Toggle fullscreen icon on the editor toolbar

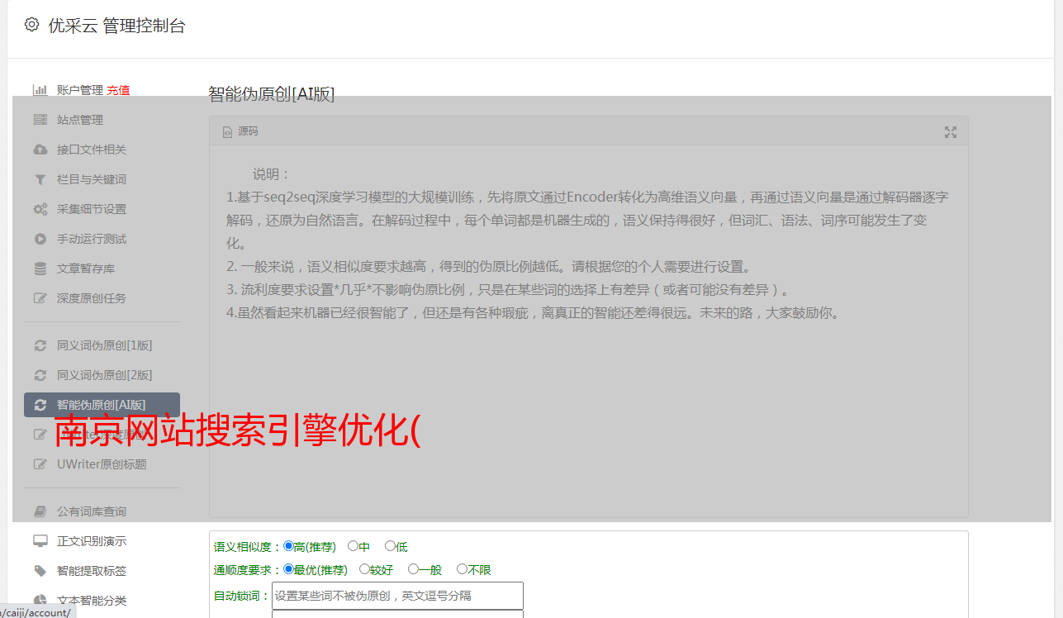pos(951,132)
